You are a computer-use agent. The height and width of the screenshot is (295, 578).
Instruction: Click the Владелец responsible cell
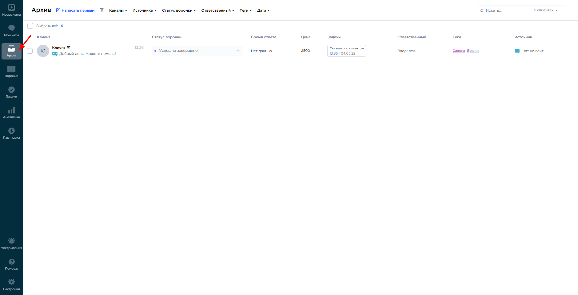pyautogui.click(x=406, y=51)
